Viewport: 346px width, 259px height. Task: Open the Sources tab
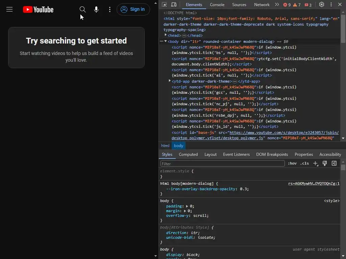click(239, 5)
